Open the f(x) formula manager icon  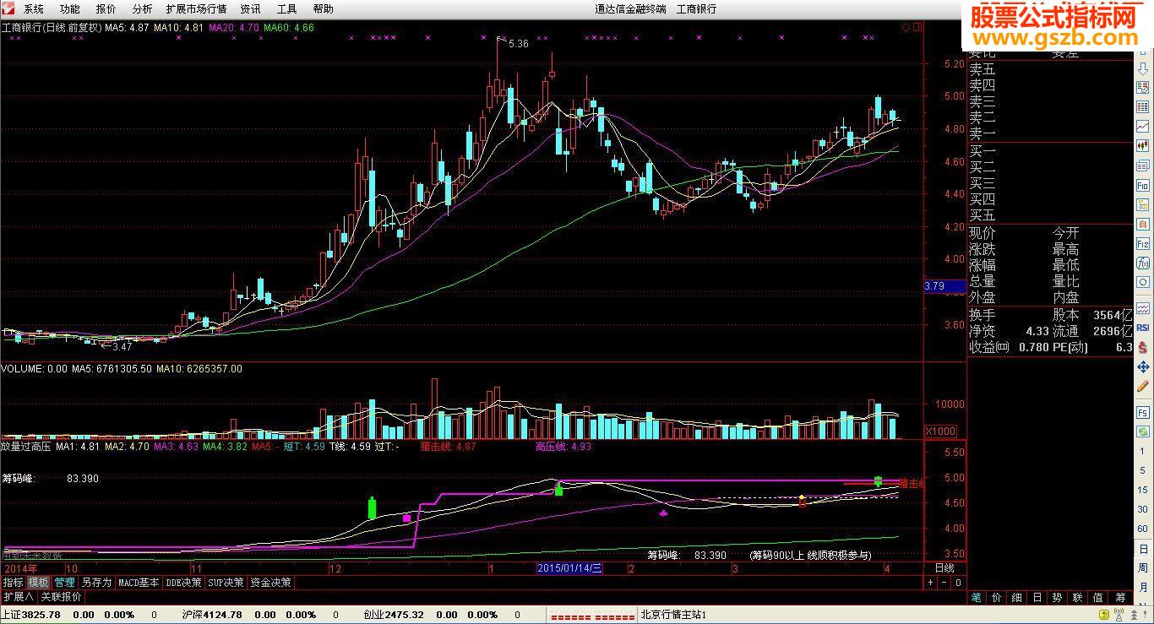pyautogui.click(x=1143, y=263)
